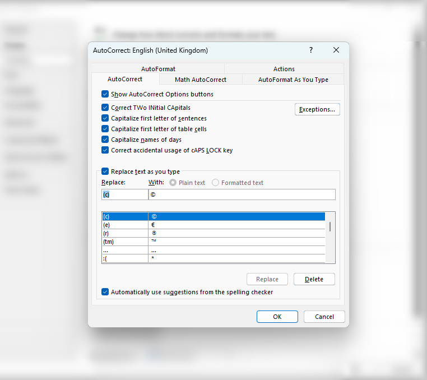Uncheck Capitalize first letter of sentences
The image size is (427, 380).
click(105, 118)
